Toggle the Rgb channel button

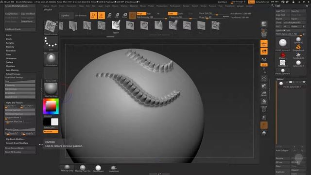coord(149,14)
